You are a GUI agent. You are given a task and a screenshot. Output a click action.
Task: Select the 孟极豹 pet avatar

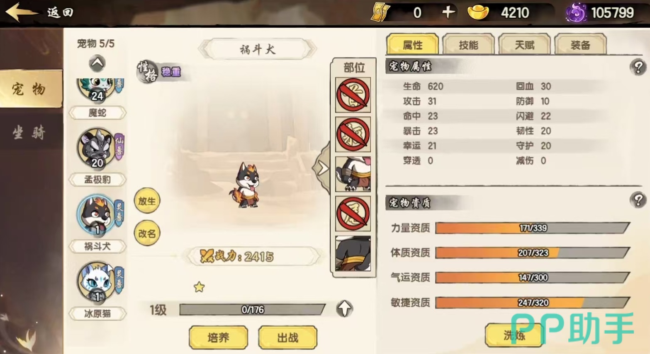tap(97, 148)
